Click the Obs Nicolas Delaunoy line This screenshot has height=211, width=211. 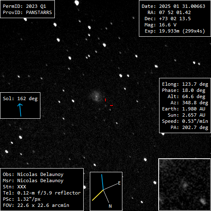(x=33, y=174)
